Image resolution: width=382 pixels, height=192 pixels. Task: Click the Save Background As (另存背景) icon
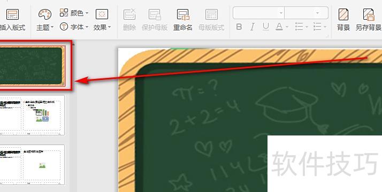click(369, 14)
